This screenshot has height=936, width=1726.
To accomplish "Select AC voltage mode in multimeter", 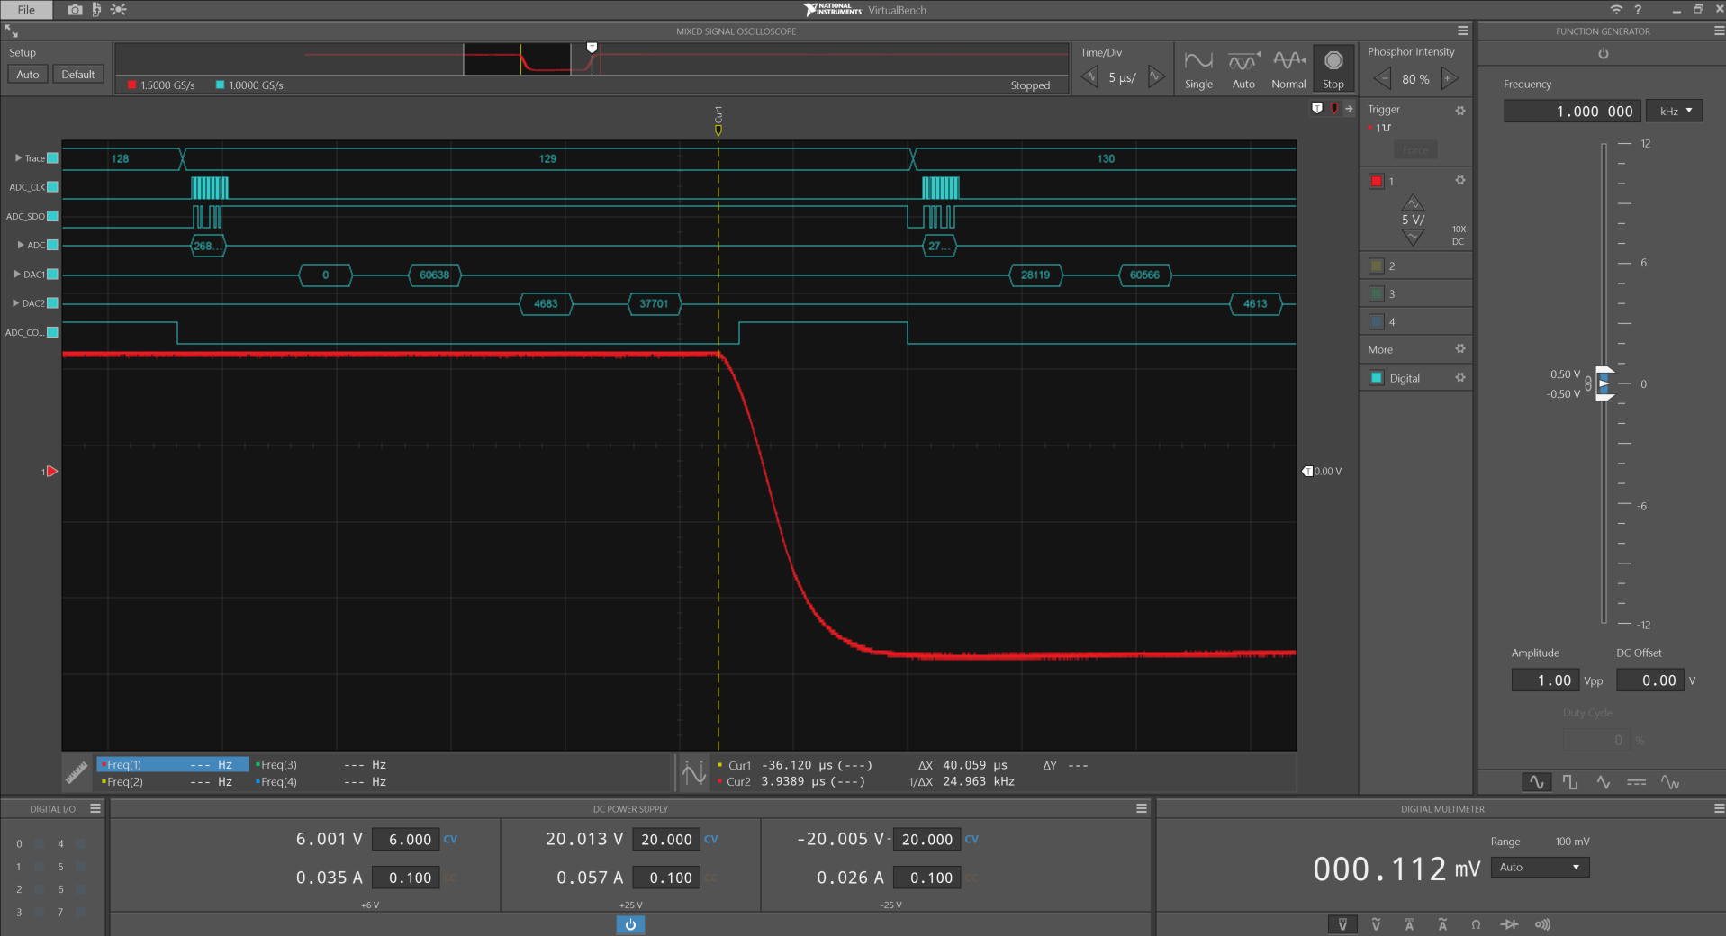I will (x=1376, y=924).
